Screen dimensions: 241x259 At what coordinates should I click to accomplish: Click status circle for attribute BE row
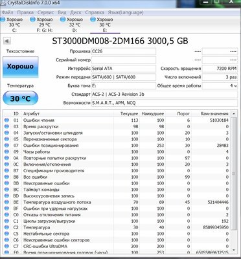[6, 202]
